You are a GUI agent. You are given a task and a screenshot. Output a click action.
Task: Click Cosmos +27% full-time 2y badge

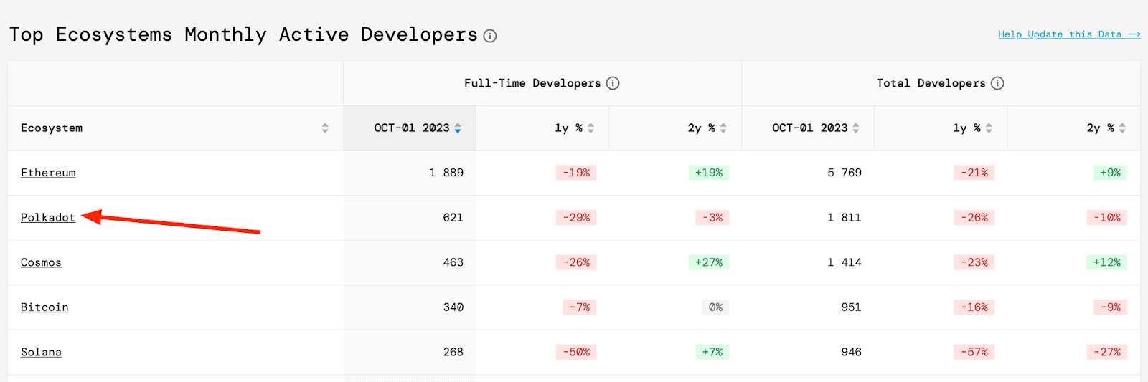709,262
